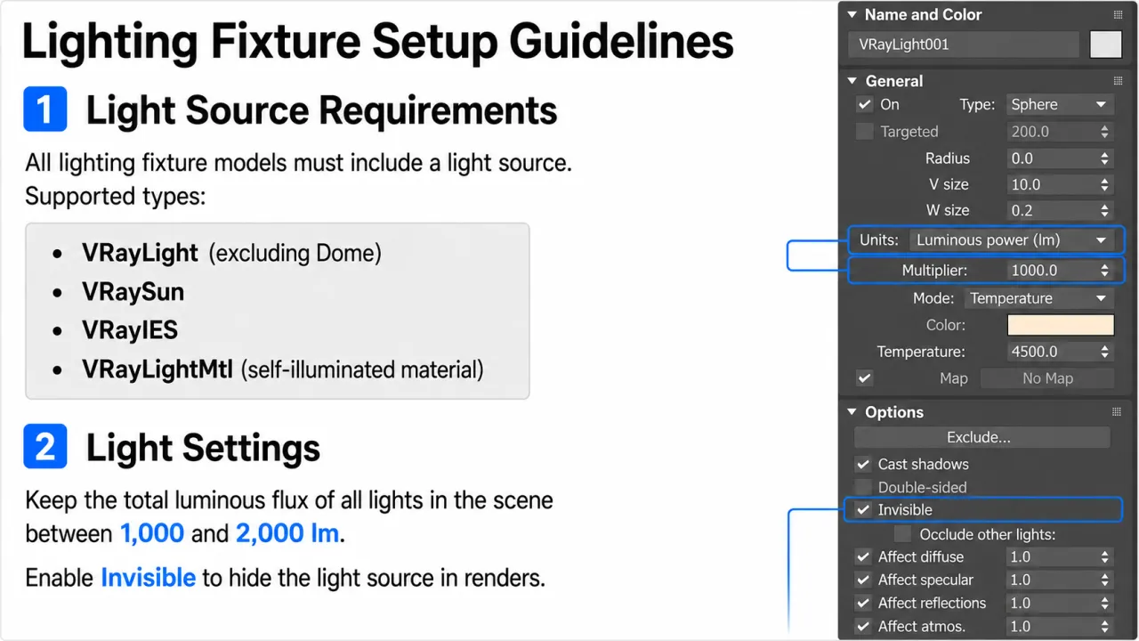Toggle the Affect atmos. checkbox
Image resolution: width=1139 pixels, height=641 pixels.
pyautogui.click(x=863, y=627)
